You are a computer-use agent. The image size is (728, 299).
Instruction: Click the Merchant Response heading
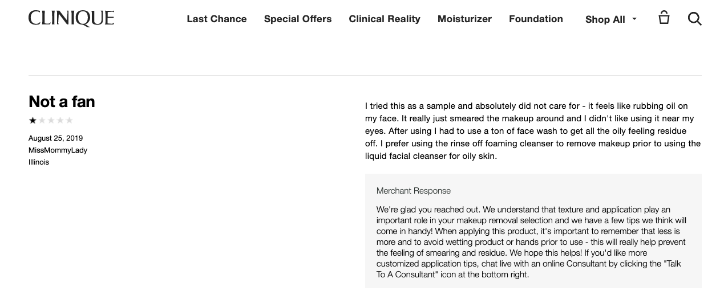(414, 191)
